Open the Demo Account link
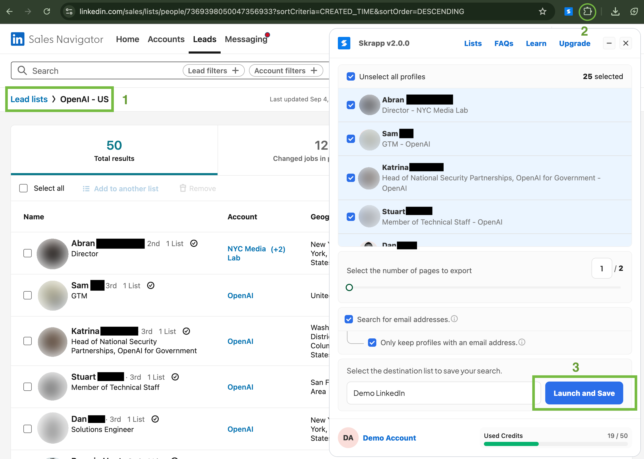Viewport: 644px width, 459px height. 389,438
